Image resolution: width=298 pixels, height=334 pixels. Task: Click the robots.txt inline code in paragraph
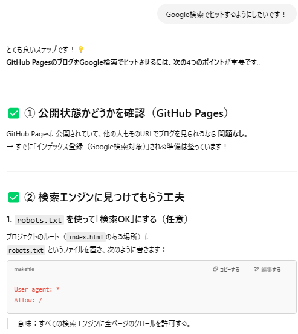pyautogui.click(x=26, y=250)
